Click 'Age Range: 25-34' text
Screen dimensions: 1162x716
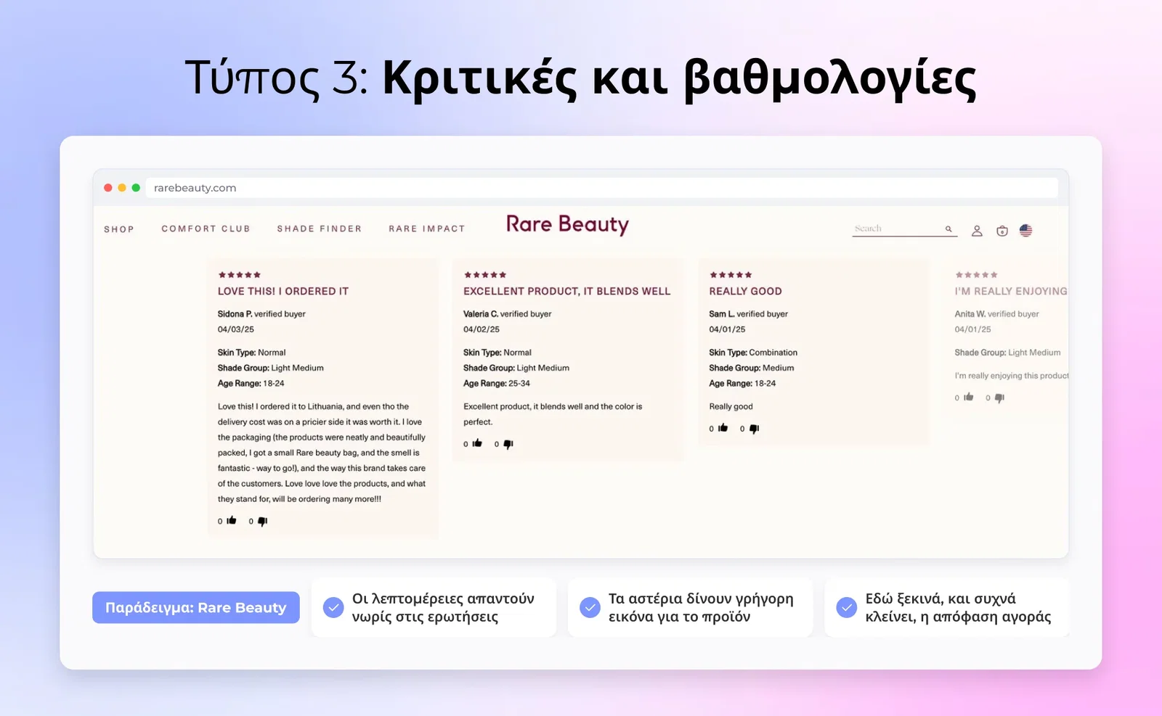coord(497,383)
